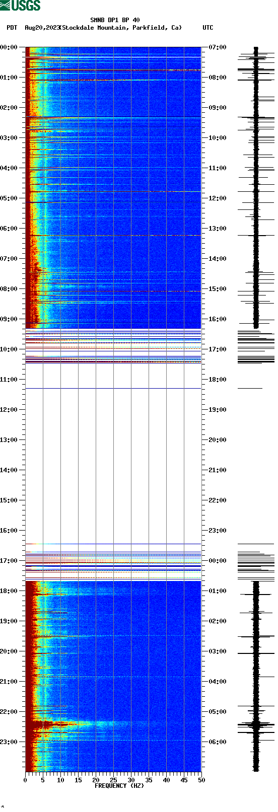Viewport: 278px width, 812px height.
Task: Click the 23:00 UTC label on right axis
Action: pos(218,531)
